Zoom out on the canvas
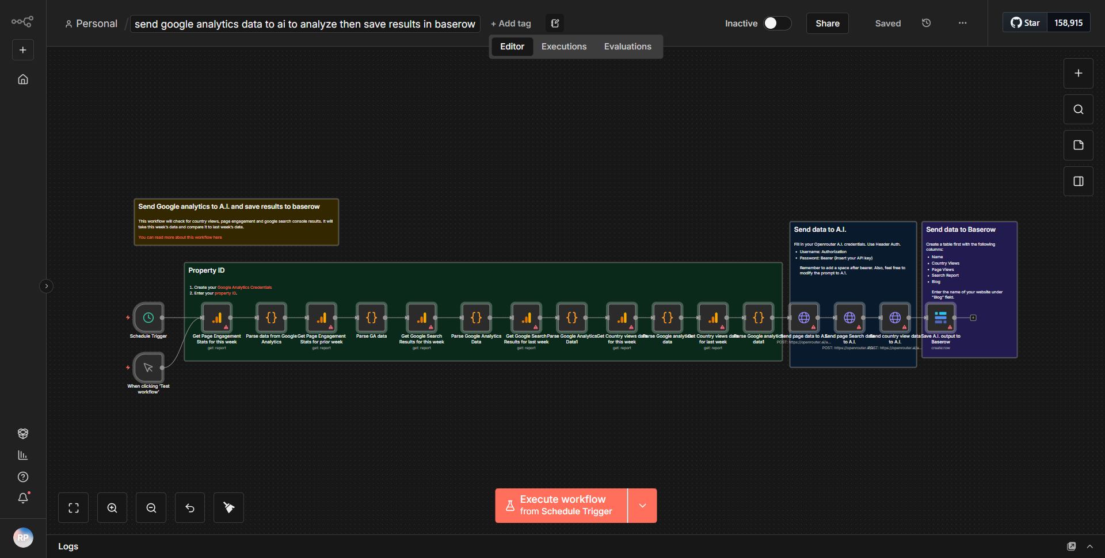This screenshot has width=1105, height=558. point(151,508)
